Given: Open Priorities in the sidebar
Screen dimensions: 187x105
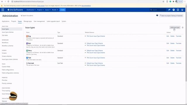Looking at the screenshot, I should (x=5, y=80).
